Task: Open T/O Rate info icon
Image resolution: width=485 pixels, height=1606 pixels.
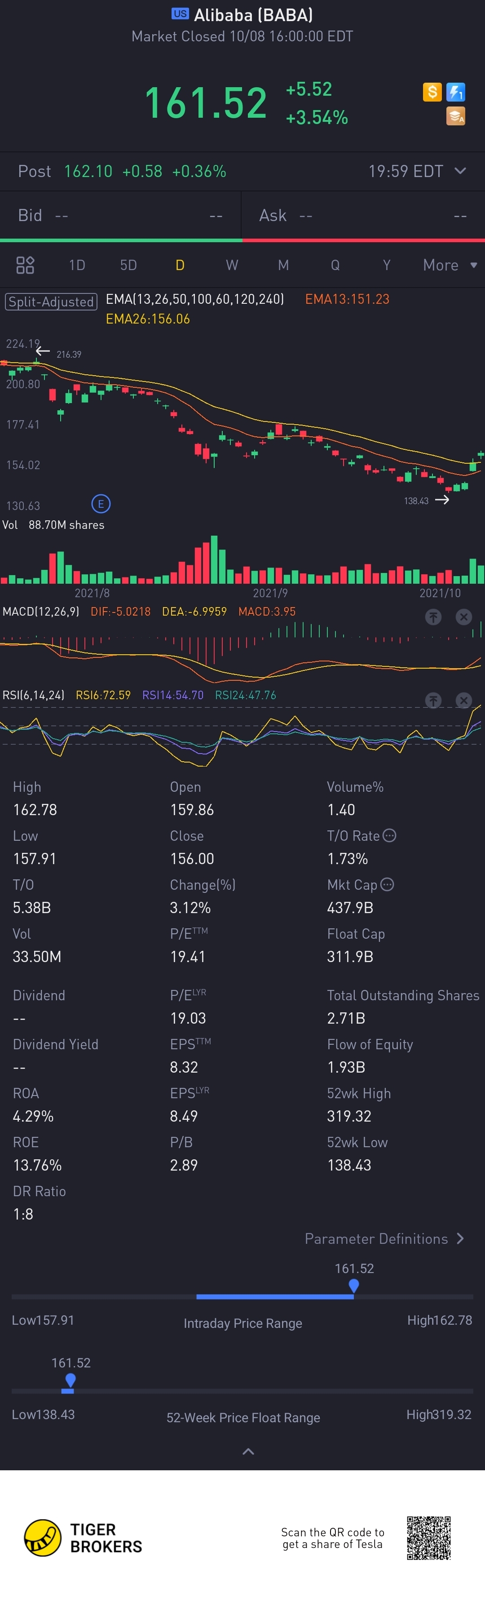Action: (389, 835)
